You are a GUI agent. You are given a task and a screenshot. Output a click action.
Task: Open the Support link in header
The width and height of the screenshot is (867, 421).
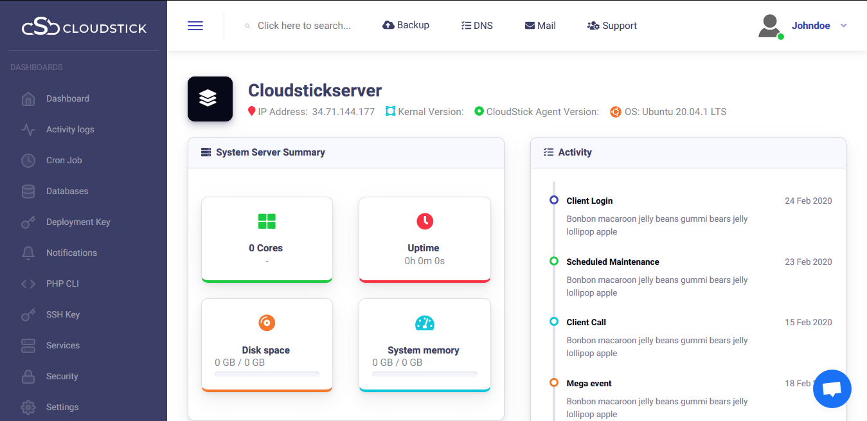pyautogui.click(x=612, y=26)
